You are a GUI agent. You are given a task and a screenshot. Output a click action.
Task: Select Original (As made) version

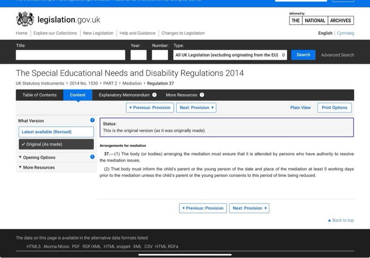(x=56, y=144)
